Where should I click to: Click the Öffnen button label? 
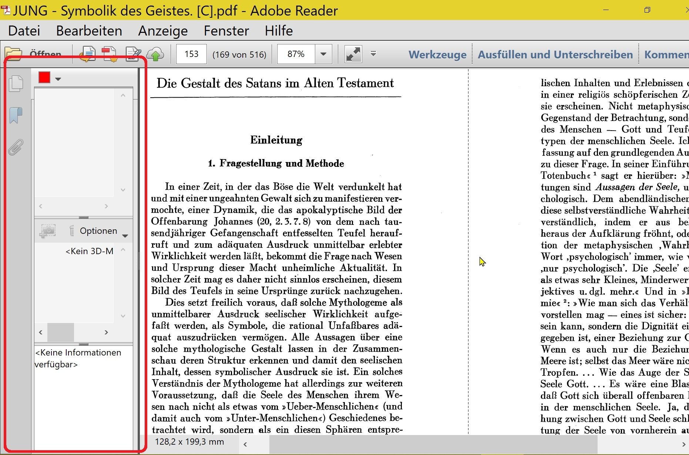45,54
